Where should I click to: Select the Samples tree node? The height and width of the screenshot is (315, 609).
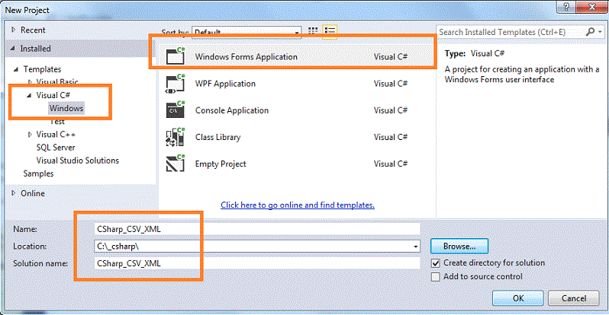point(38,173)
